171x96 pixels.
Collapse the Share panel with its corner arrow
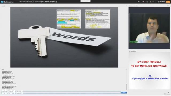(126, 6)
